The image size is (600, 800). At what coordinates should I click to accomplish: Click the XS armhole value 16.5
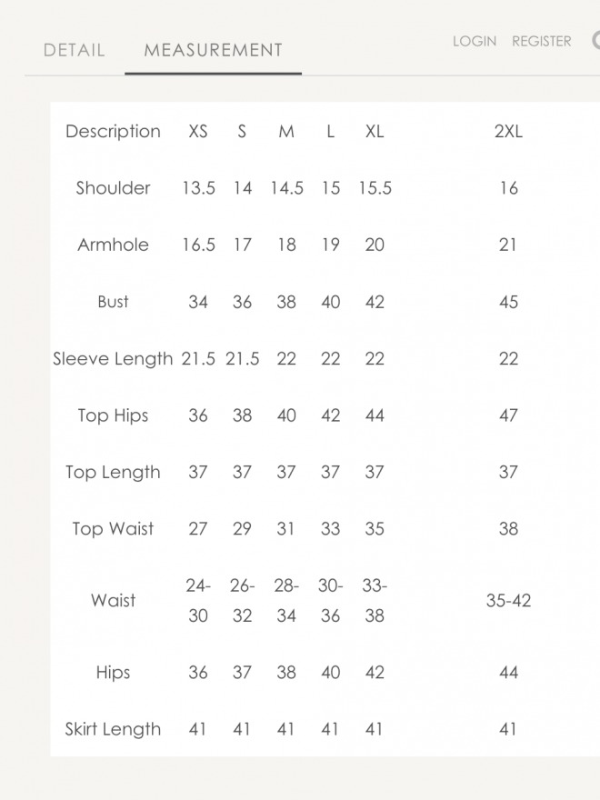(x=198, y=245)
